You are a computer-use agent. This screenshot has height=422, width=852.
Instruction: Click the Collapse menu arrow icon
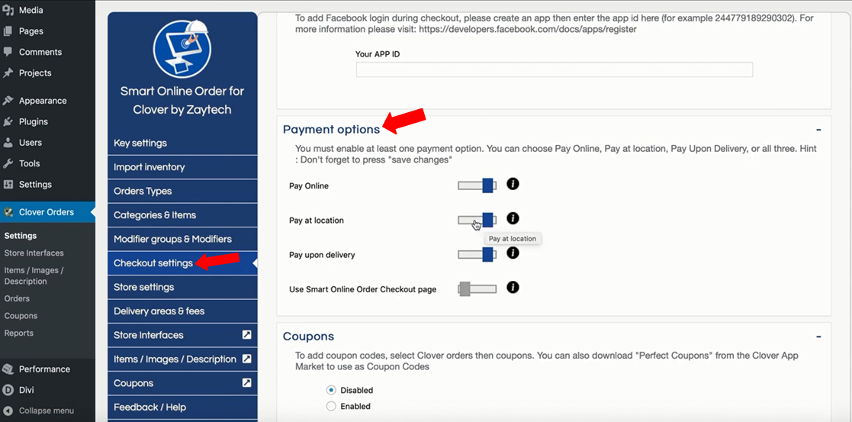(8, 411)
